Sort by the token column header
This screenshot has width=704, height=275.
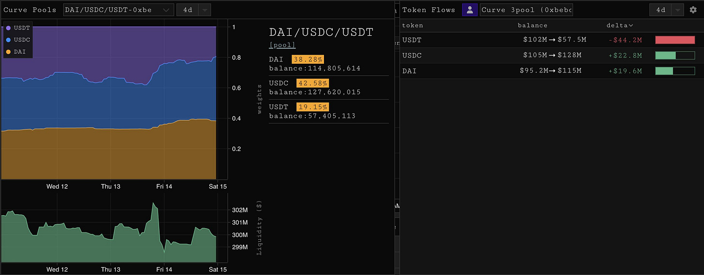412,25
